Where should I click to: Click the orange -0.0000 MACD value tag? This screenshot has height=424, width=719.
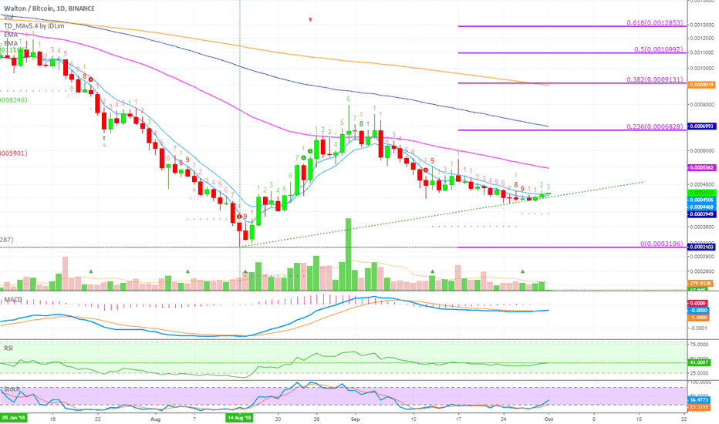(699, 317)
